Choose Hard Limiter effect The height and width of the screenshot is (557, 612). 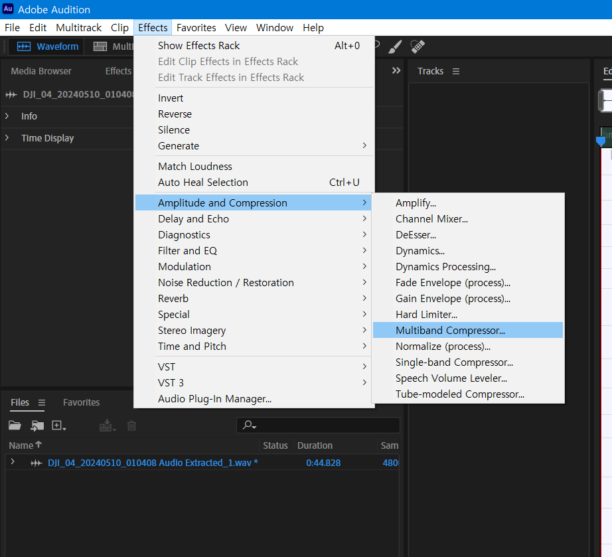(468, 315)
